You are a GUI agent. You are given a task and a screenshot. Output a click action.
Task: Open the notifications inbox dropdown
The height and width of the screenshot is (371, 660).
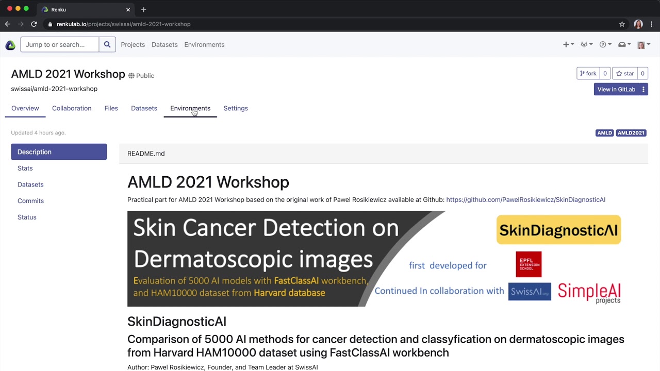coord(624,45)
